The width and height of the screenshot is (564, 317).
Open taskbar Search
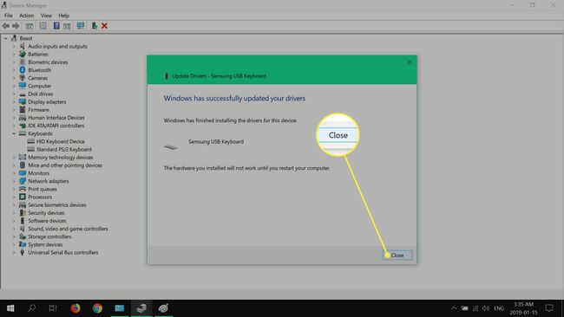pos(31,308)
